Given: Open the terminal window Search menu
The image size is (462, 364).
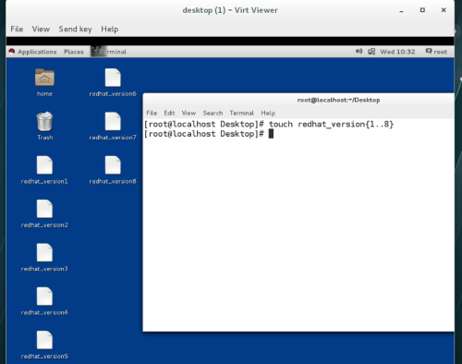Looking at the screenshot, I should [x=213, y=113].
